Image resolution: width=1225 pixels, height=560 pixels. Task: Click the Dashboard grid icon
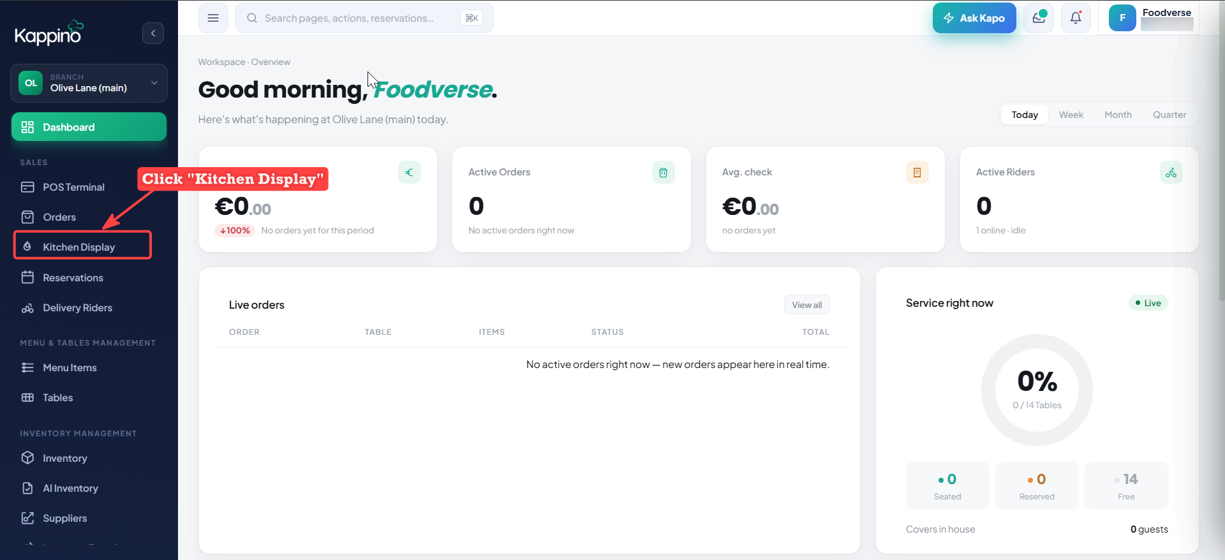[27, 127]
